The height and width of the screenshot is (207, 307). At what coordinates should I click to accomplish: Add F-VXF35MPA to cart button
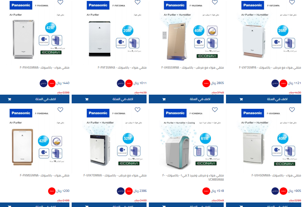(x=263, y=99)
